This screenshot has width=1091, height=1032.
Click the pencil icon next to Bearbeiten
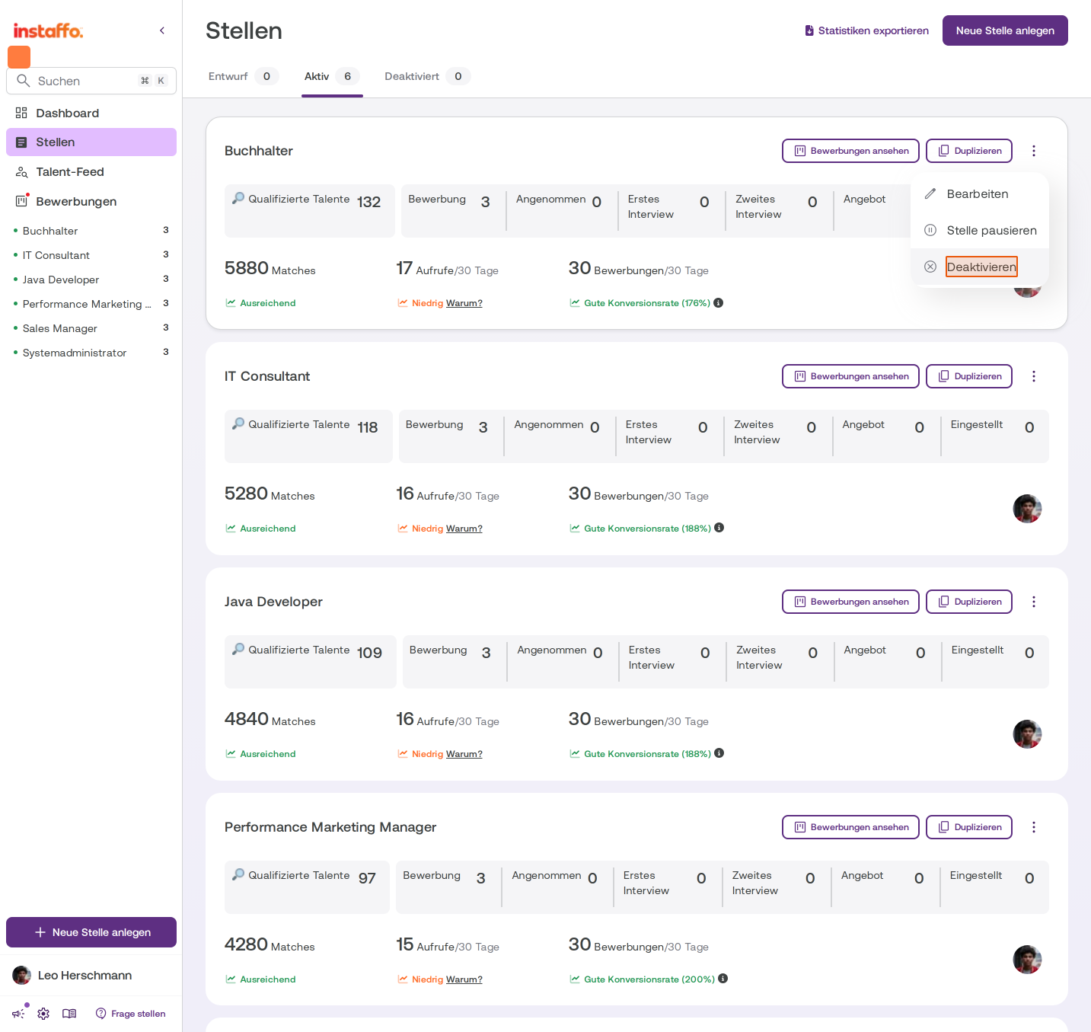point(930,193)
